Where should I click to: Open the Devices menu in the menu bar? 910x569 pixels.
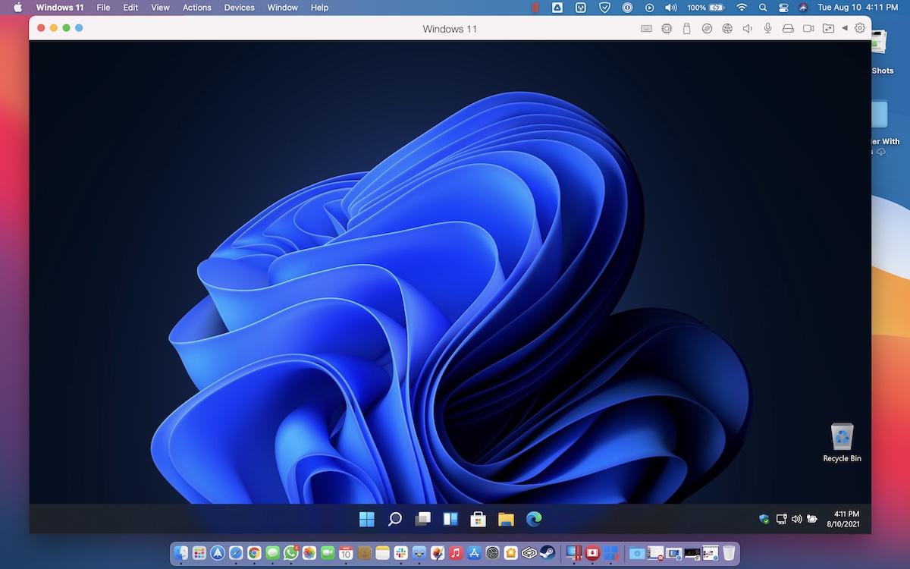pyautogui.click(x=239, y=8)
